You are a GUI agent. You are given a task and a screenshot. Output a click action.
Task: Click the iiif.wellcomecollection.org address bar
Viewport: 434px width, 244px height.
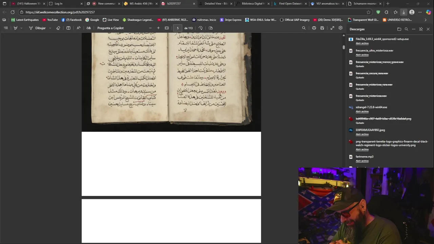[193, 12]
